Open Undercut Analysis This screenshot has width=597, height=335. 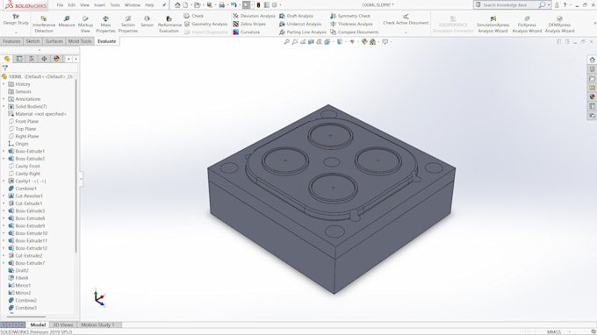pyautogui.click(x=300, y=24)
